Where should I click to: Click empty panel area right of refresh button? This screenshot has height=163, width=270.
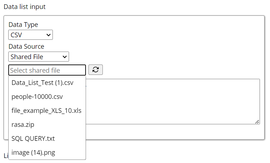pyautogui.click(x=180, y=70)
